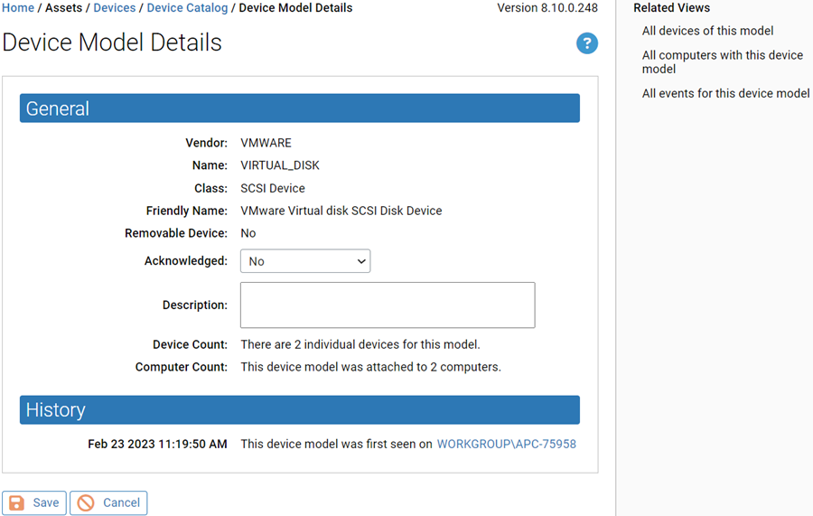Select the VMware Virtual disk SCSI Disk Device text
The image size is (813, 516).
341,211
